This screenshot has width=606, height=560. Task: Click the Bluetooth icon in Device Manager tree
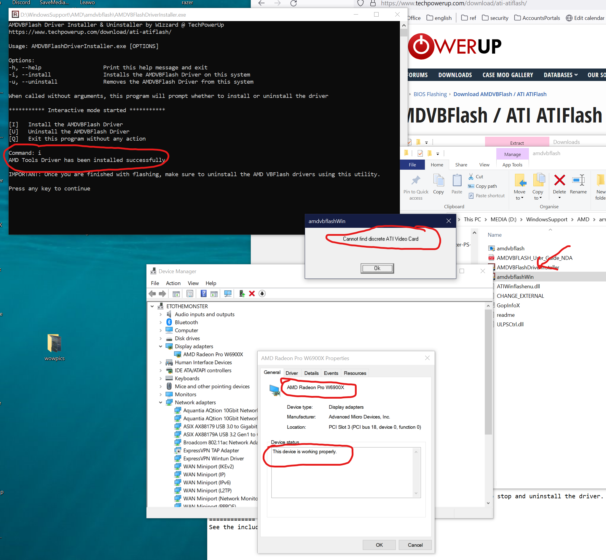[169, 322]
